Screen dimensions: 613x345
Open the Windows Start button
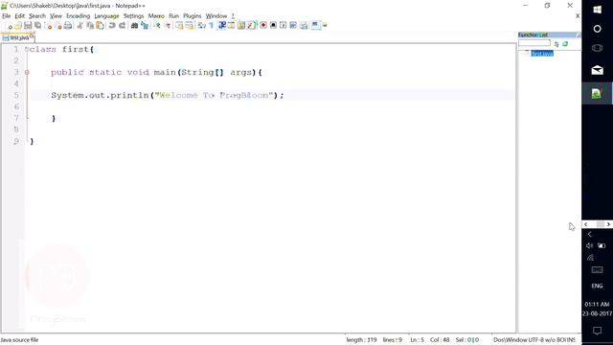tap(597, 10)
